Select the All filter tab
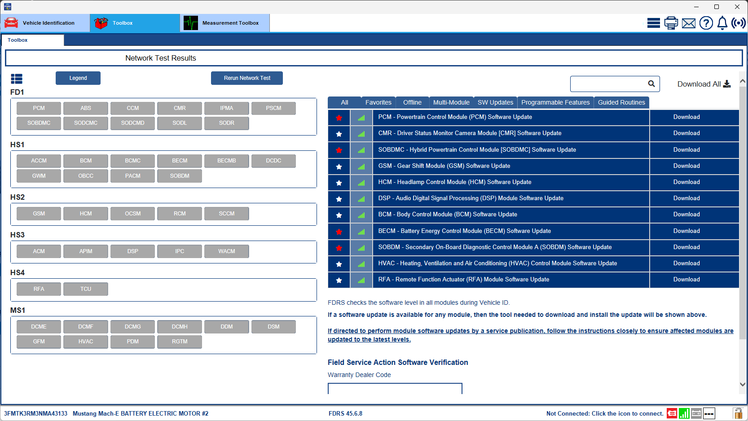 tap(344, 102)
